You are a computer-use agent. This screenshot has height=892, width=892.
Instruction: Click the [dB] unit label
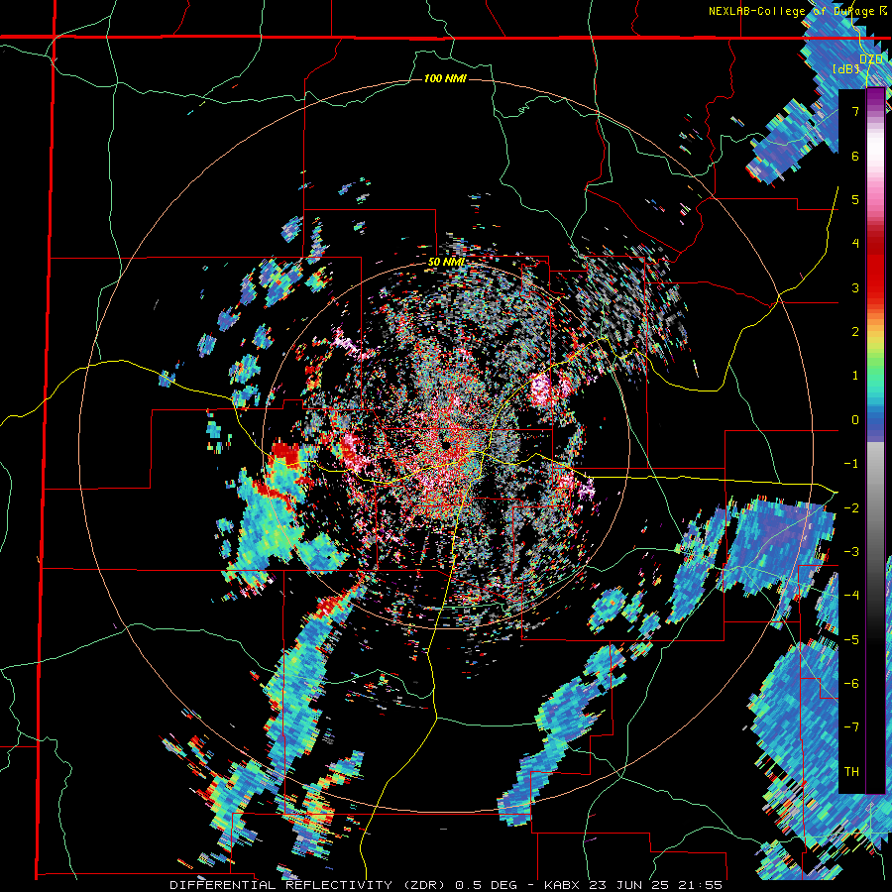click(846, 69)
